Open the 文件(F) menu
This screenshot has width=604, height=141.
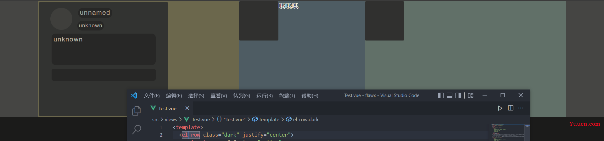tap(152, 95)
